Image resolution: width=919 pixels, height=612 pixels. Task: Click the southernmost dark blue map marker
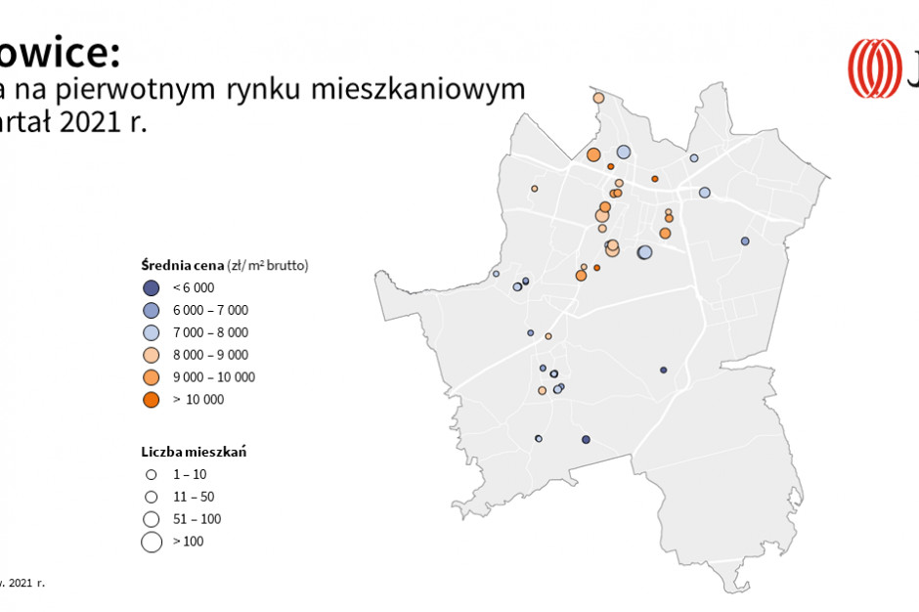[586, 440]
